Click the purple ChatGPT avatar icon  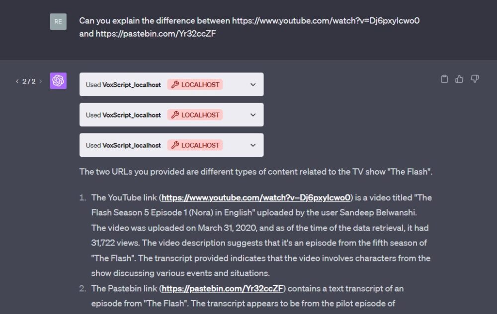pyautogui.click(x=58, y=81)
